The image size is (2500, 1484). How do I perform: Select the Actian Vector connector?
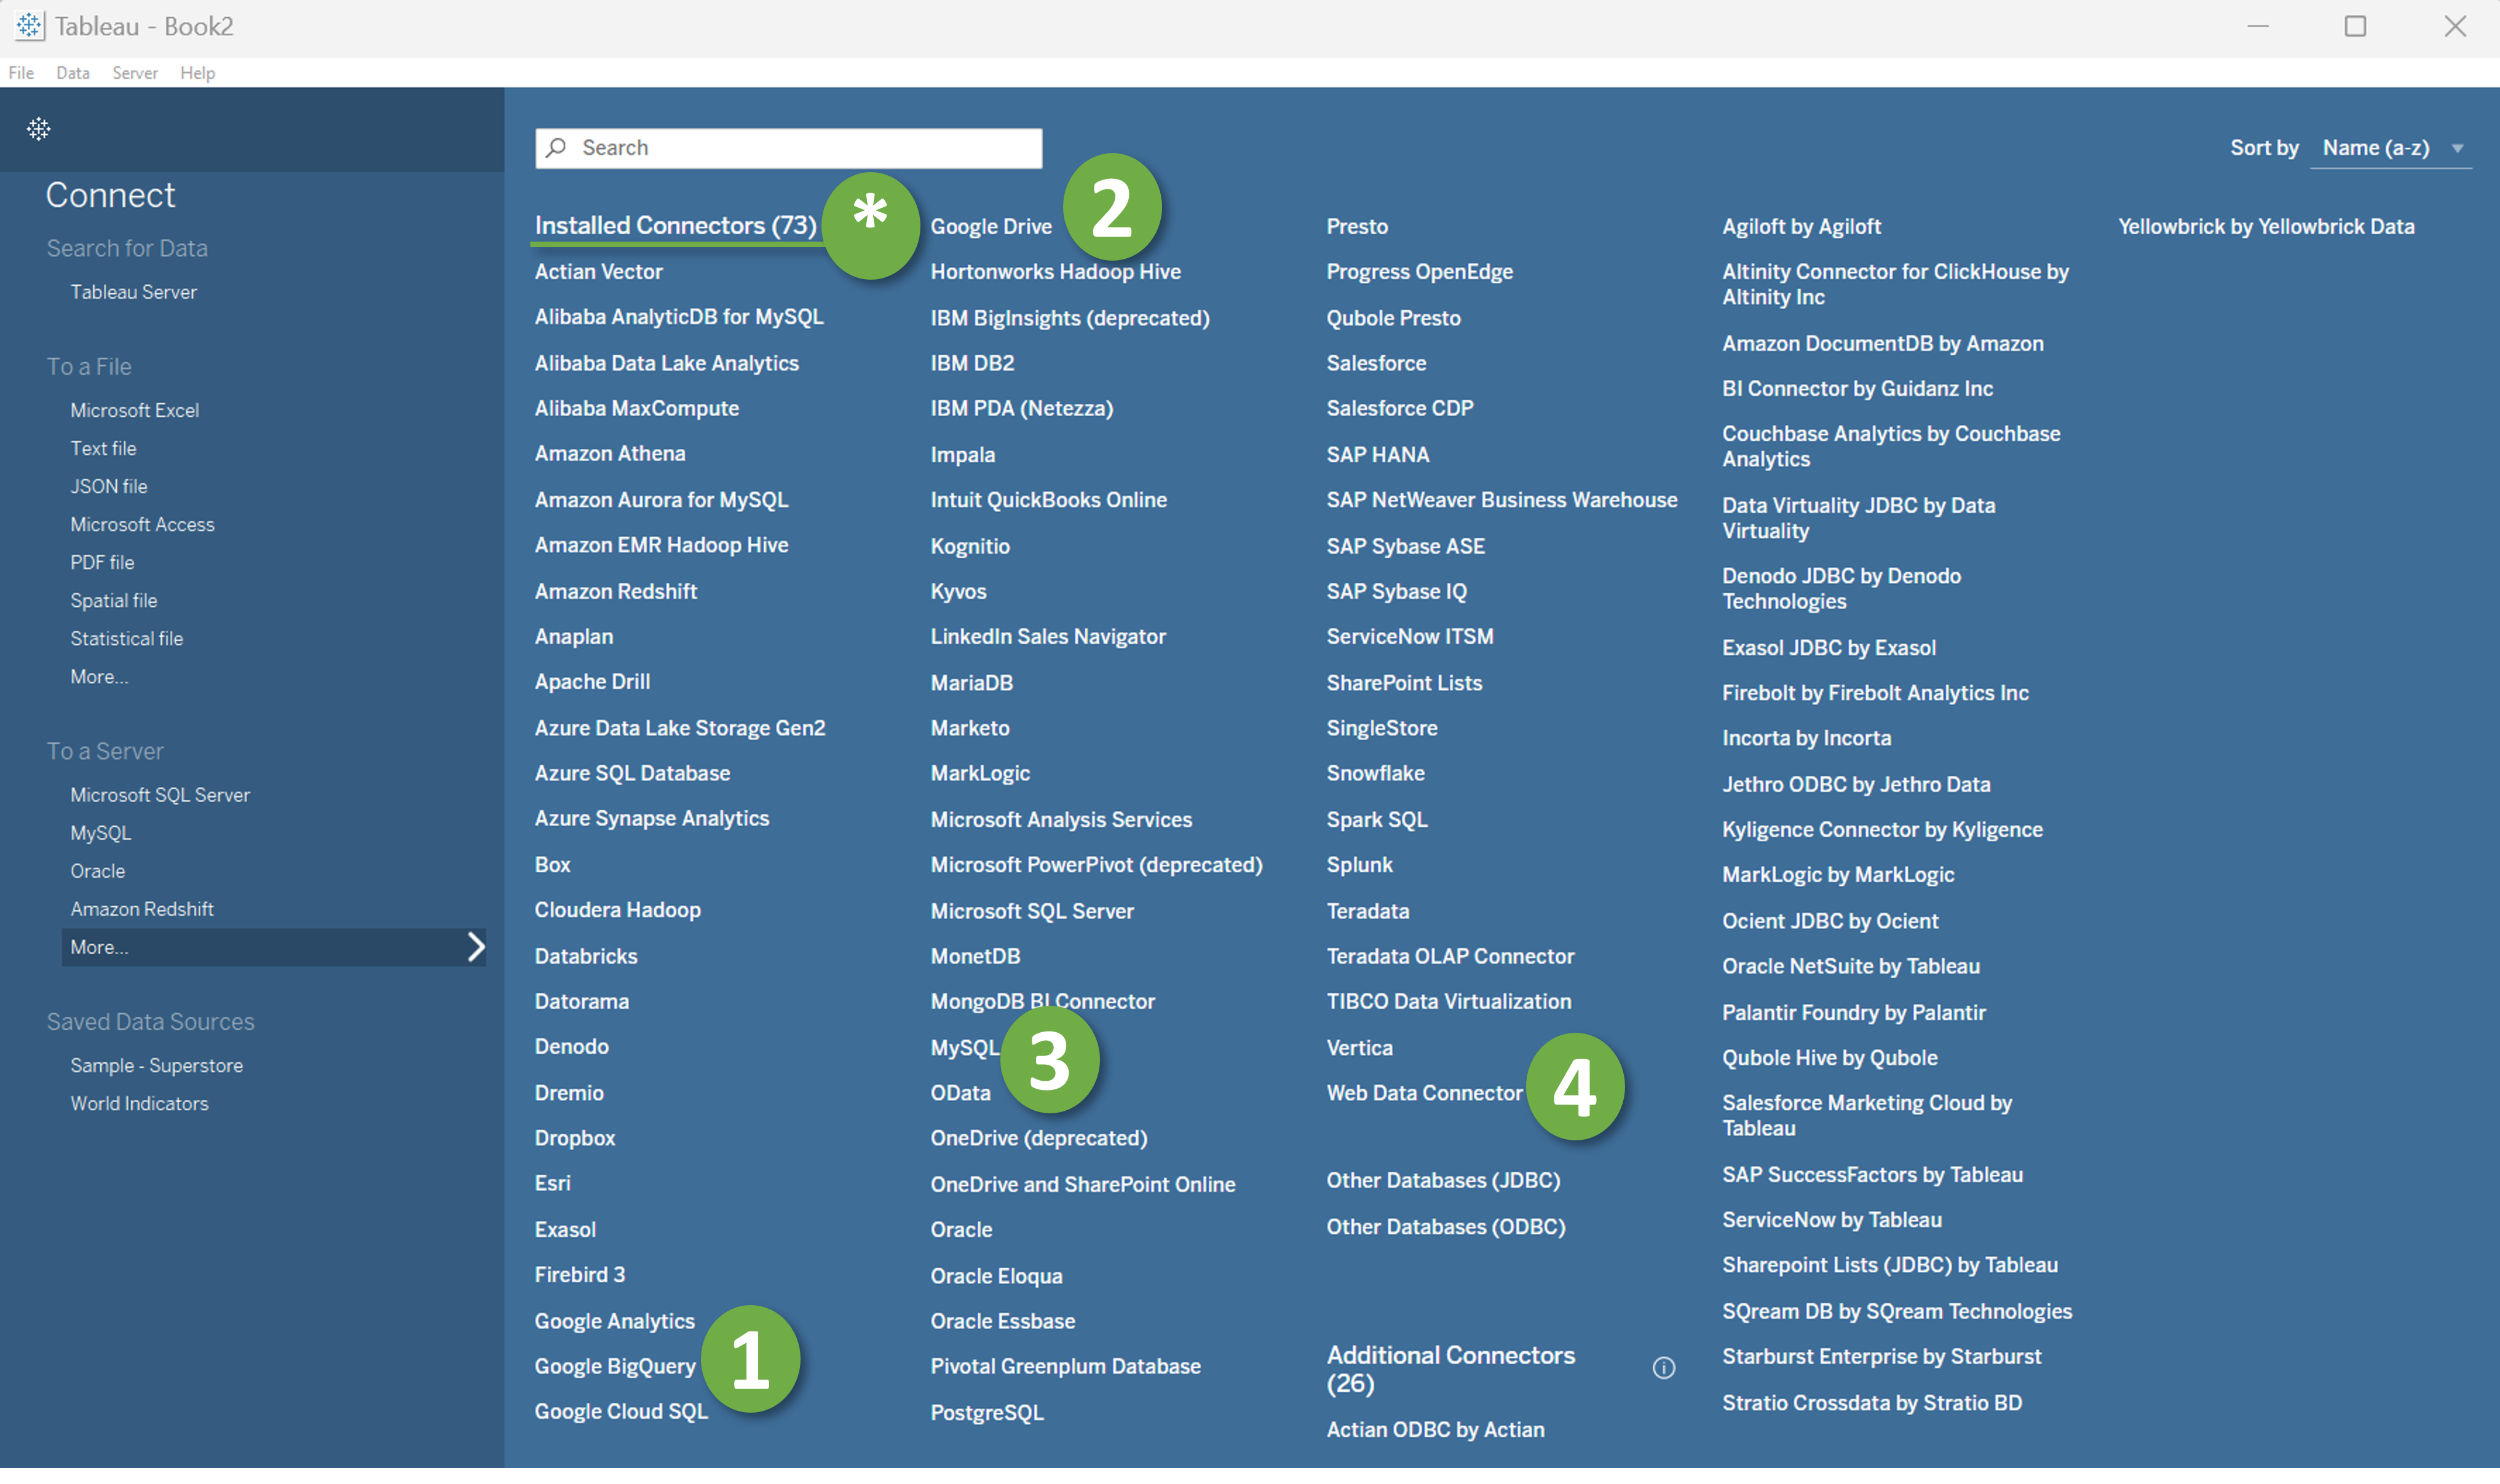(x=598, y=272)
